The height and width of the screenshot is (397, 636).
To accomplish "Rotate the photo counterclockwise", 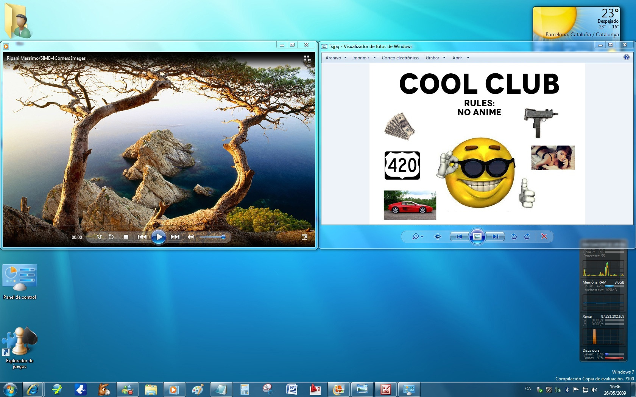I will (x=514, y=237).
